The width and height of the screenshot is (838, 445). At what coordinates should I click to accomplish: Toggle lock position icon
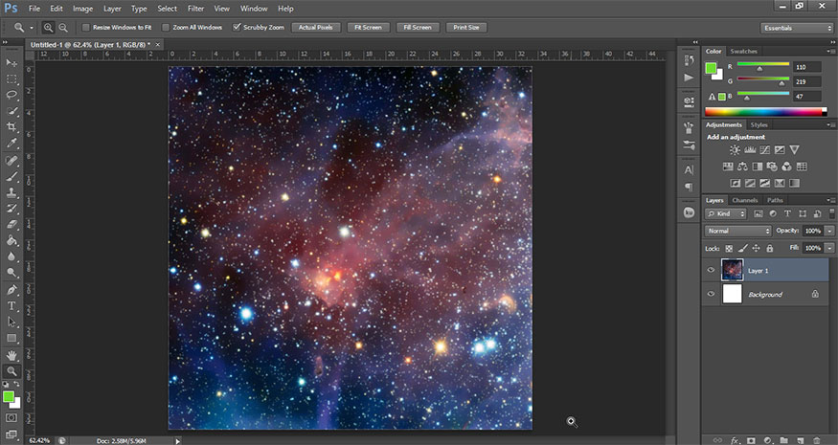(757, 249)
